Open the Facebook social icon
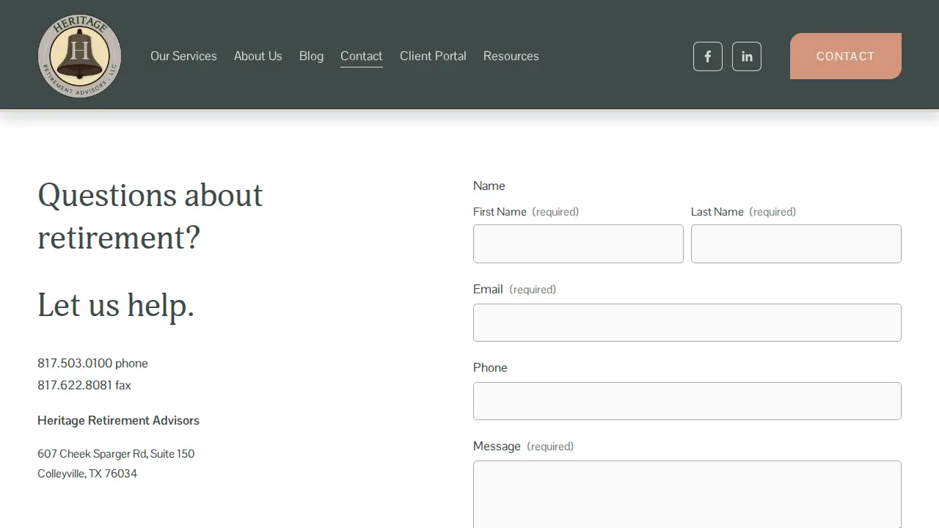The height and width of the screenshot is (528, 939). tap(708, 56)
